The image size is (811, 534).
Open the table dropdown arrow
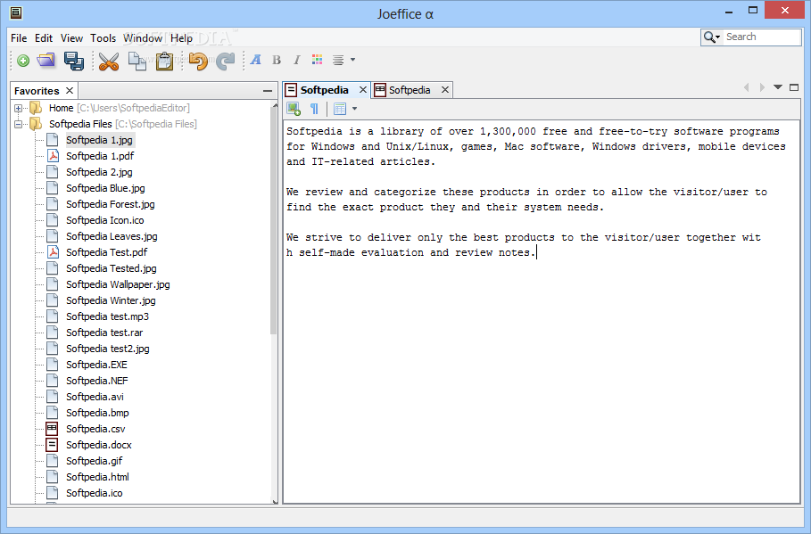354,109
